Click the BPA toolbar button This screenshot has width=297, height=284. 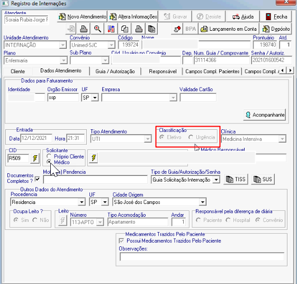pos(191,29)
